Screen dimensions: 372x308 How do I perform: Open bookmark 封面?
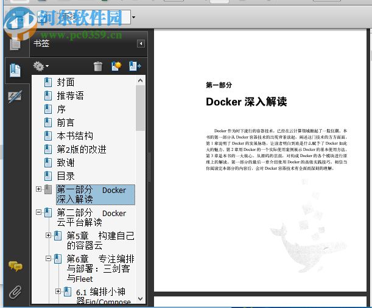tap(66, 82)
